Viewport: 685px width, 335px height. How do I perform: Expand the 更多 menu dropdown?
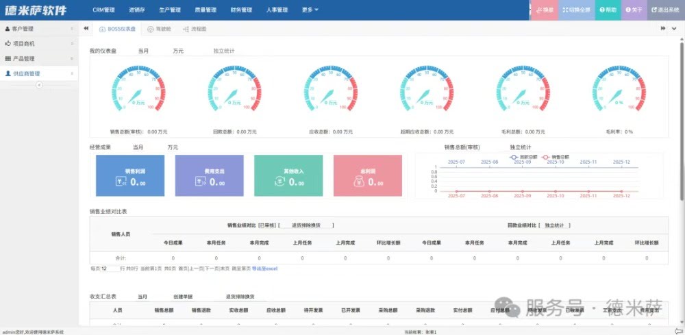310,10
